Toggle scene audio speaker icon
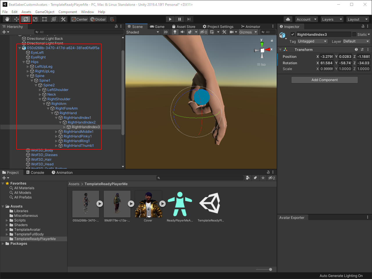The height and width of the screenshot is (279, 372). point(182,32)
